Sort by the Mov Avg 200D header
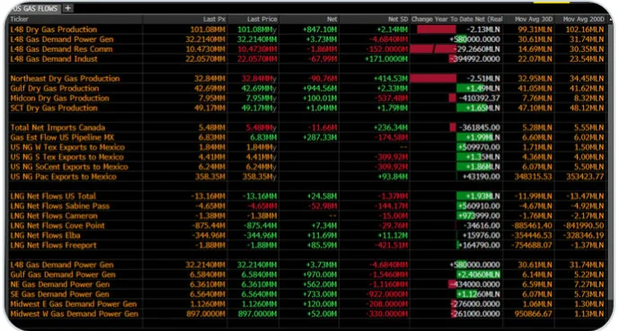Viewport: 619px width, 331px height. [x=583, y=19]
